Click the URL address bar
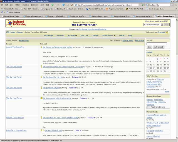 coord(107,5)
